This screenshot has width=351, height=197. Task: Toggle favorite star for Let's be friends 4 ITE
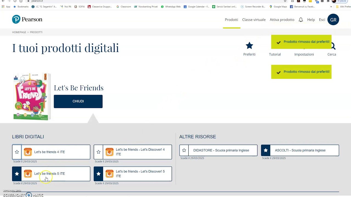pyautogui.click(x=17, y=152)
